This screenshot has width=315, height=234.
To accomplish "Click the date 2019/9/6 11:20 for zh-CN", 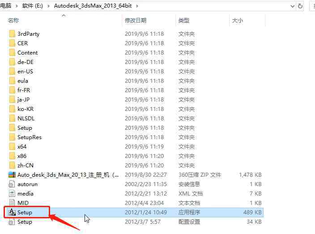I will click(x=145, y=165).
